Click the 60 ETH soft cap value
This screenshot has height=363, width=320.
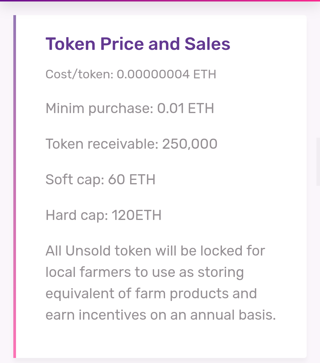pos(132,180)
